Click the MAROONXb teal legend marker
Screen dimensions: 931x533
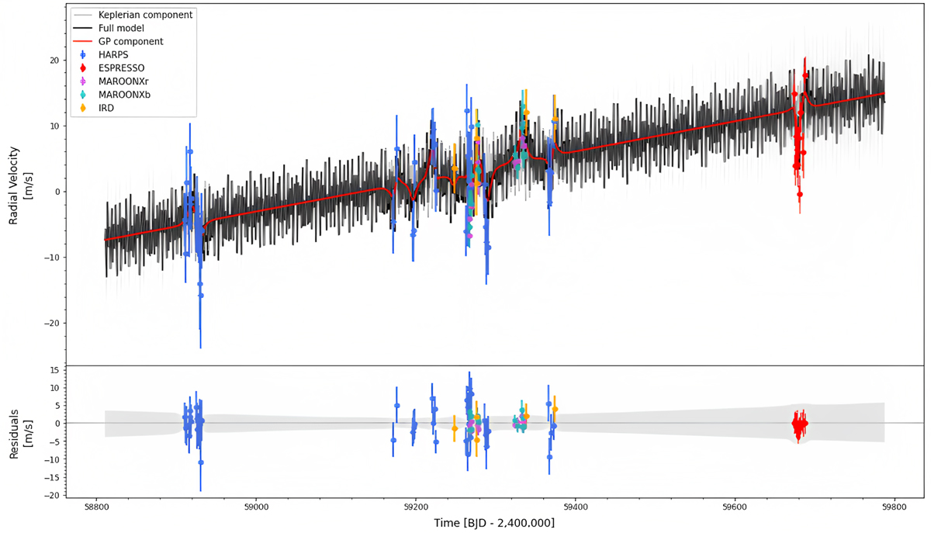[x=83, y=94]
